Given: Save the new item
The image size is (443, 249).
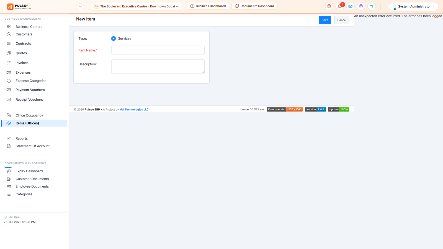Looking at the screenshot, I should click(x=325, y=20).
